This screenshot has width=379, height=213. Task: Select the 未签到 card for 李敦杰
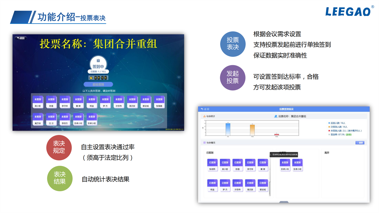coord(65,119)
